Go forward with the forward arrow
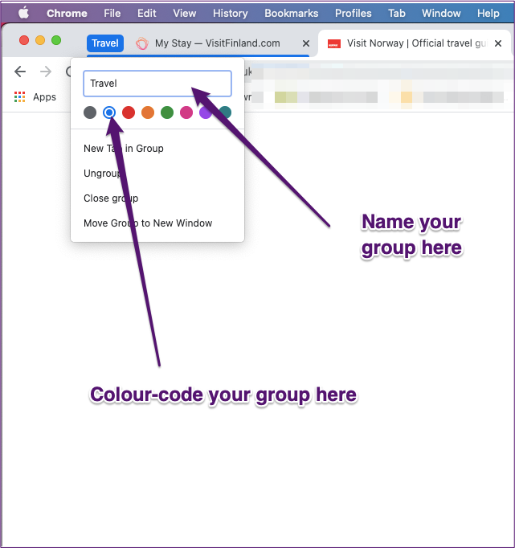Image resolution: width=515 pixels, height=548 pixels. pyautogui.click(x=46, y=72)
